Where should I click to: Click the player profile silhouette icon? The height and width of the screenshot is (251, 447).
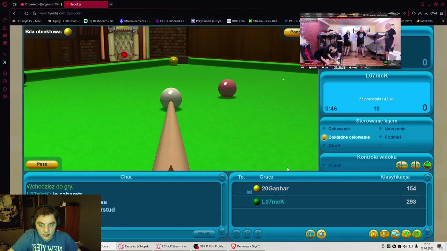[247, 234]
